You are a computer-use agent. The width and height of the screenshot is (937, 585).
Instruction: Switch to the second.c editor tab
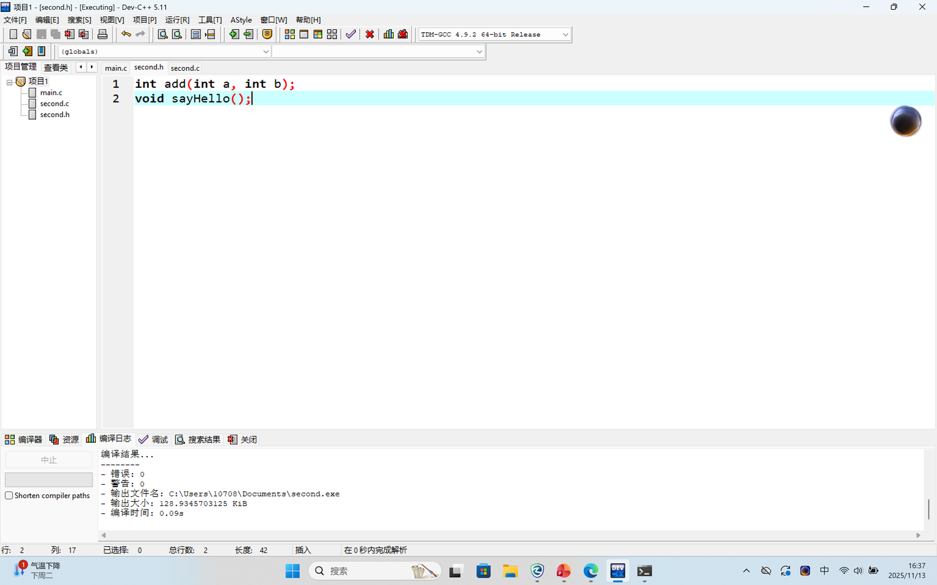pos(185,68)
